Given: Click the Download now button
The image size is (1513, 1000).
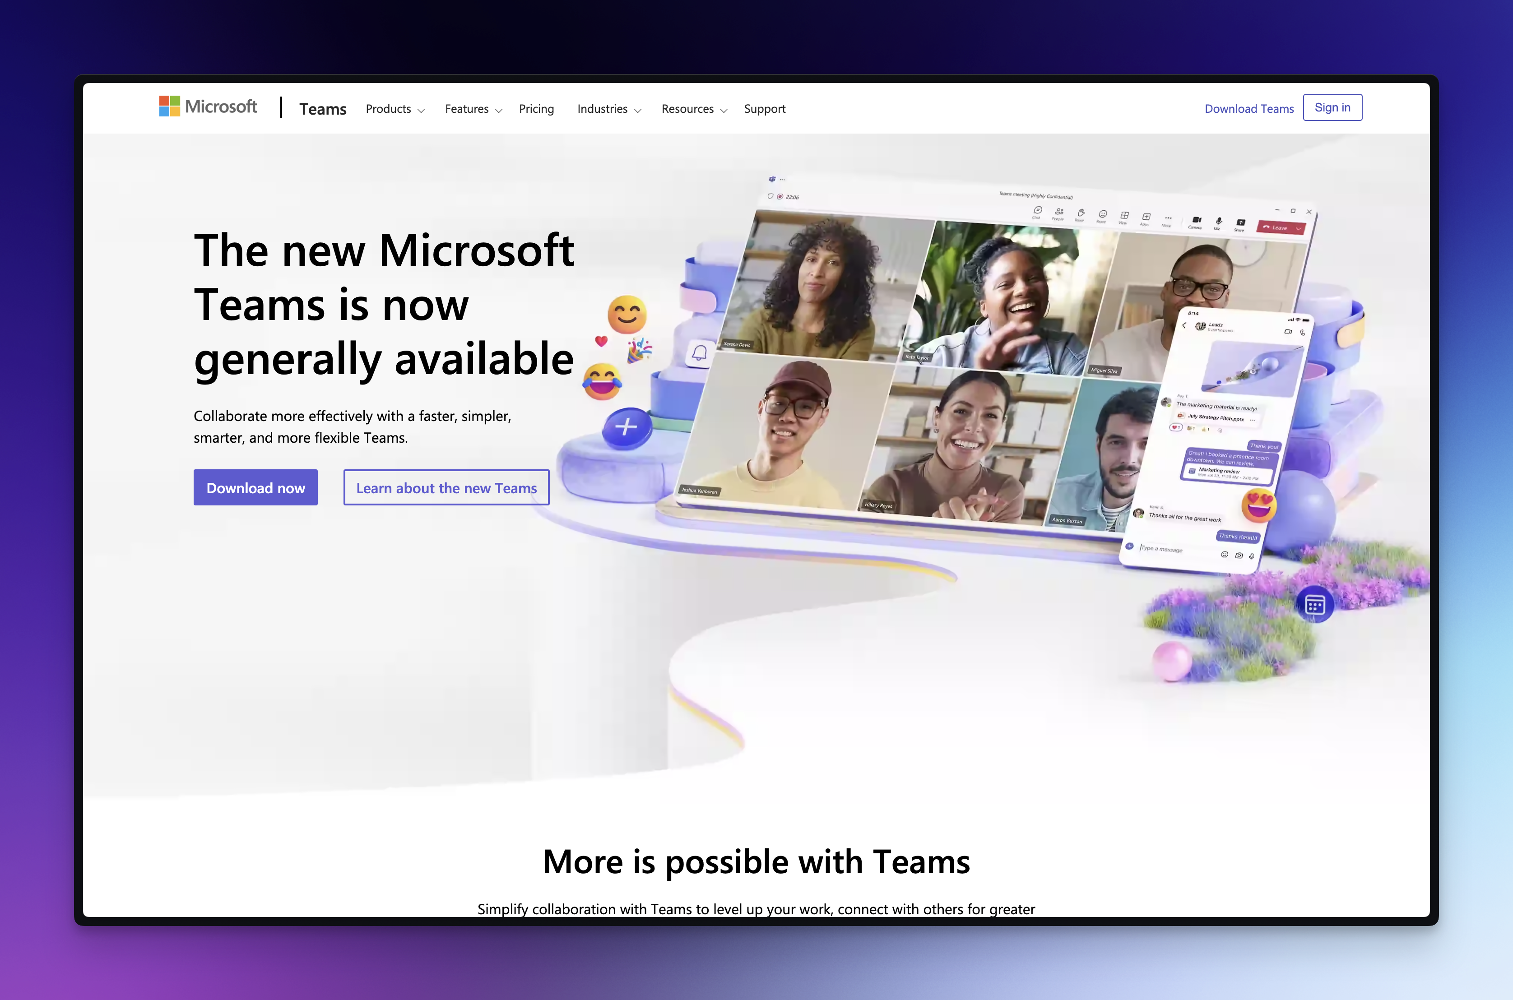Looking at the screenshot, I should [256, 488].
